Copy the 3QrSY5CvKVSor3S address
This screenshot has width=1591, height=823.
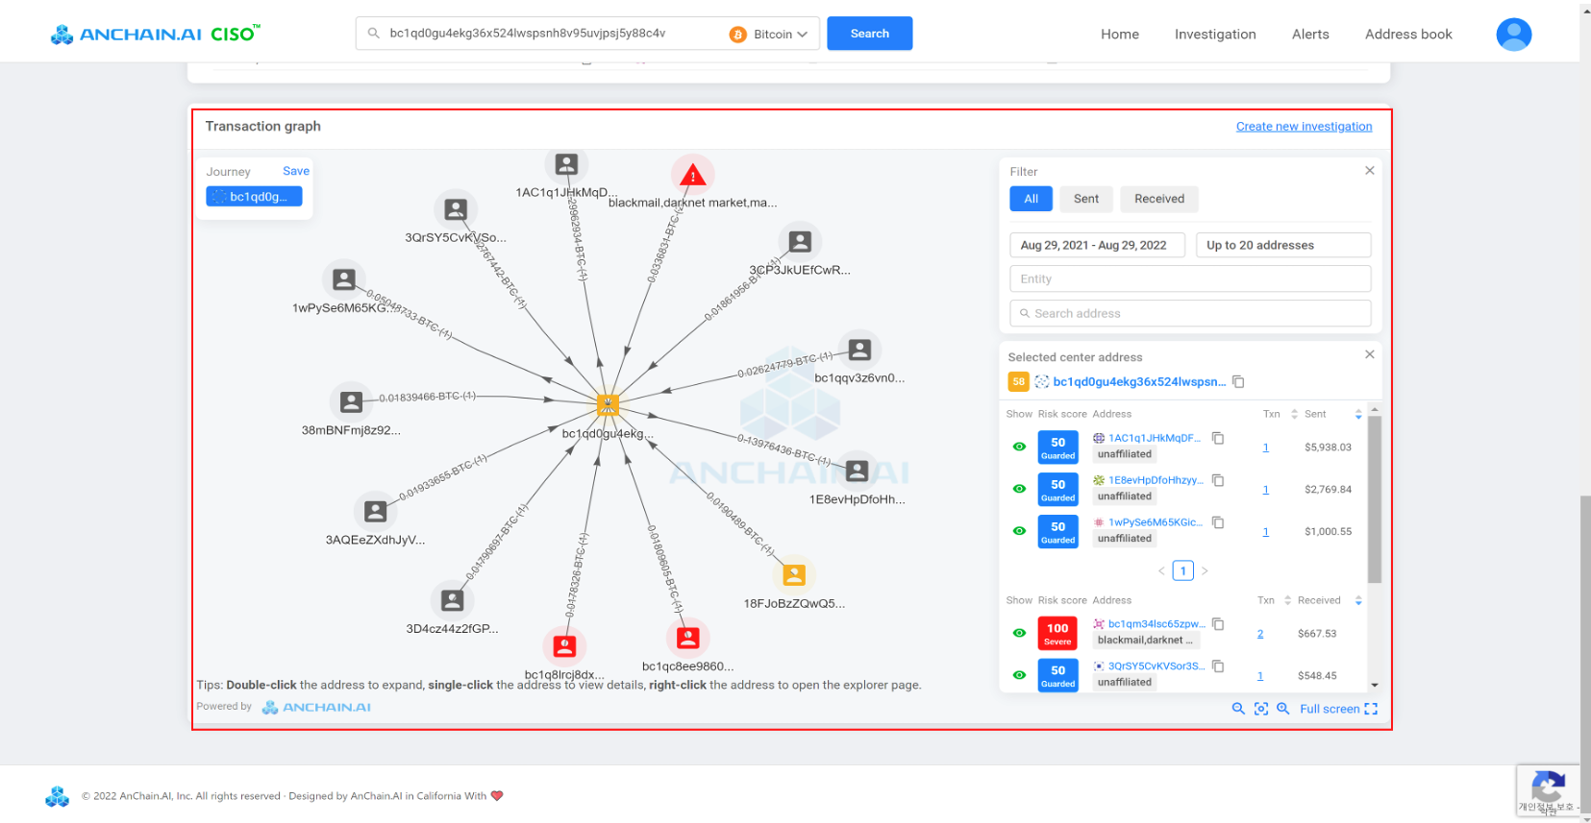click(x=1218, y=666)
